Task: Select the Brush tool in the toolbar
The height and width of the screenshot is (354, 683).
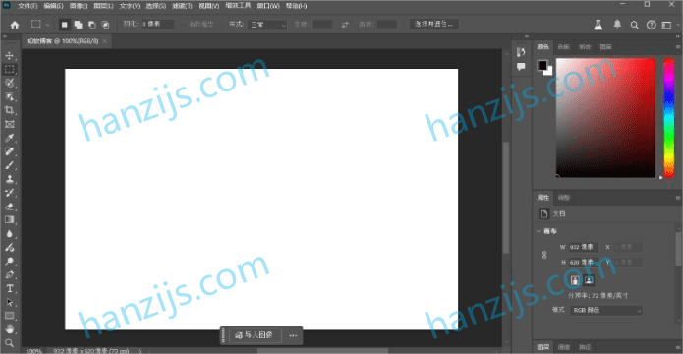Action: point(9,165)
